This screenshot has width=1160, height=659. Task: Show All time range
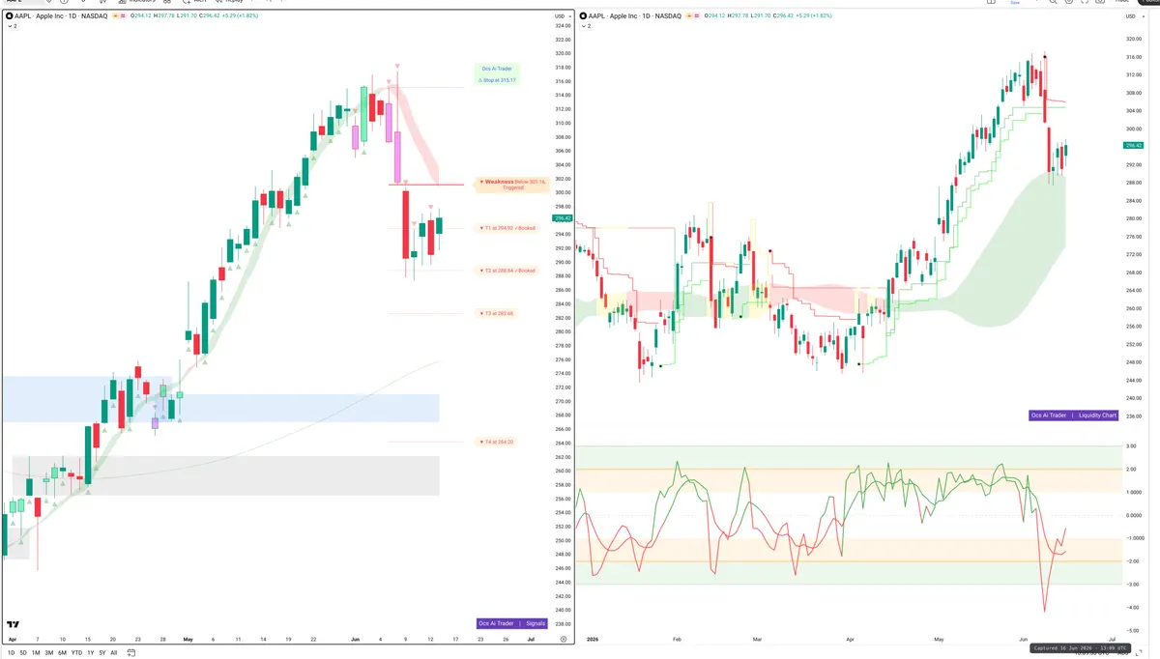point(114,653)
